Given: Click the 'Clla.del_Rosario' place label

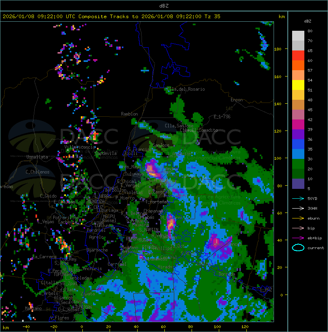Looking at the screenshot, I should click(186, 89).
